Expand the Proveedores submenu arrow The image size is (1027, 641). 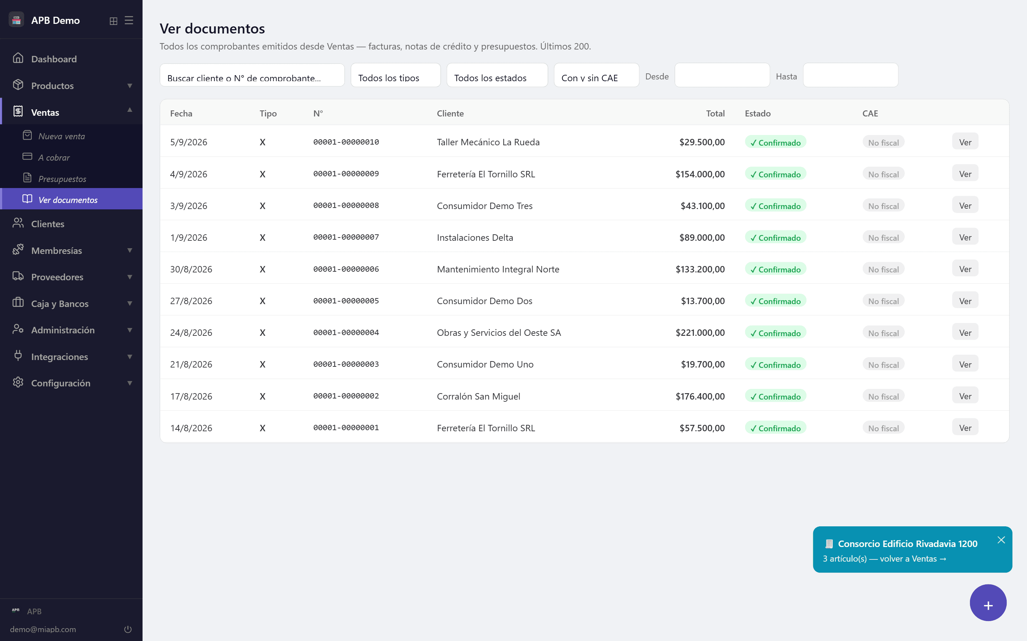click(x=130, y=277)
